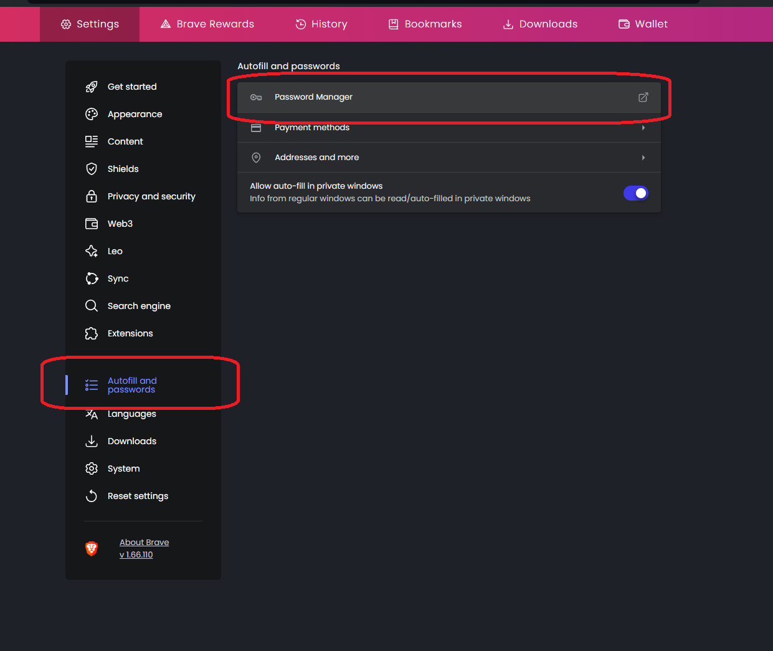Select Extensions settings label
This screenshot has height=651, width=773.
tap(130, 333)
